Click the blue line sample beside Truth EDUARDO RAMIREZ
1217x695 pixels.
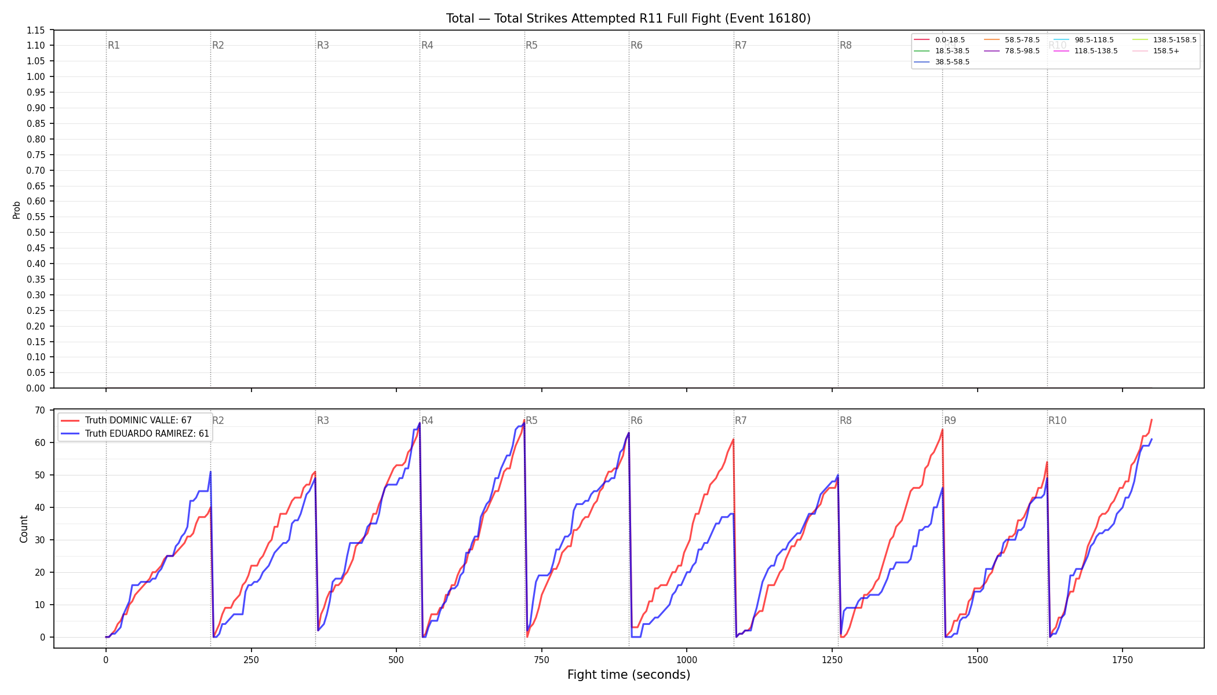tap(70, 434)
